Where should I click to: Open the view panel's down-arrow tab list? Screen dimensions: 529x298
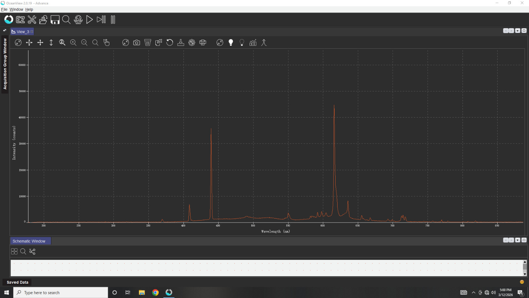pyautogui.click(x=518, y=31)
